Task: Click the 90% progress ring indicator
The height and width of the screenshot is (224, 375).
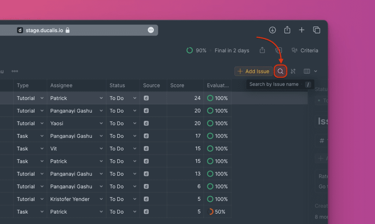Action: click(x=190, y=51)
